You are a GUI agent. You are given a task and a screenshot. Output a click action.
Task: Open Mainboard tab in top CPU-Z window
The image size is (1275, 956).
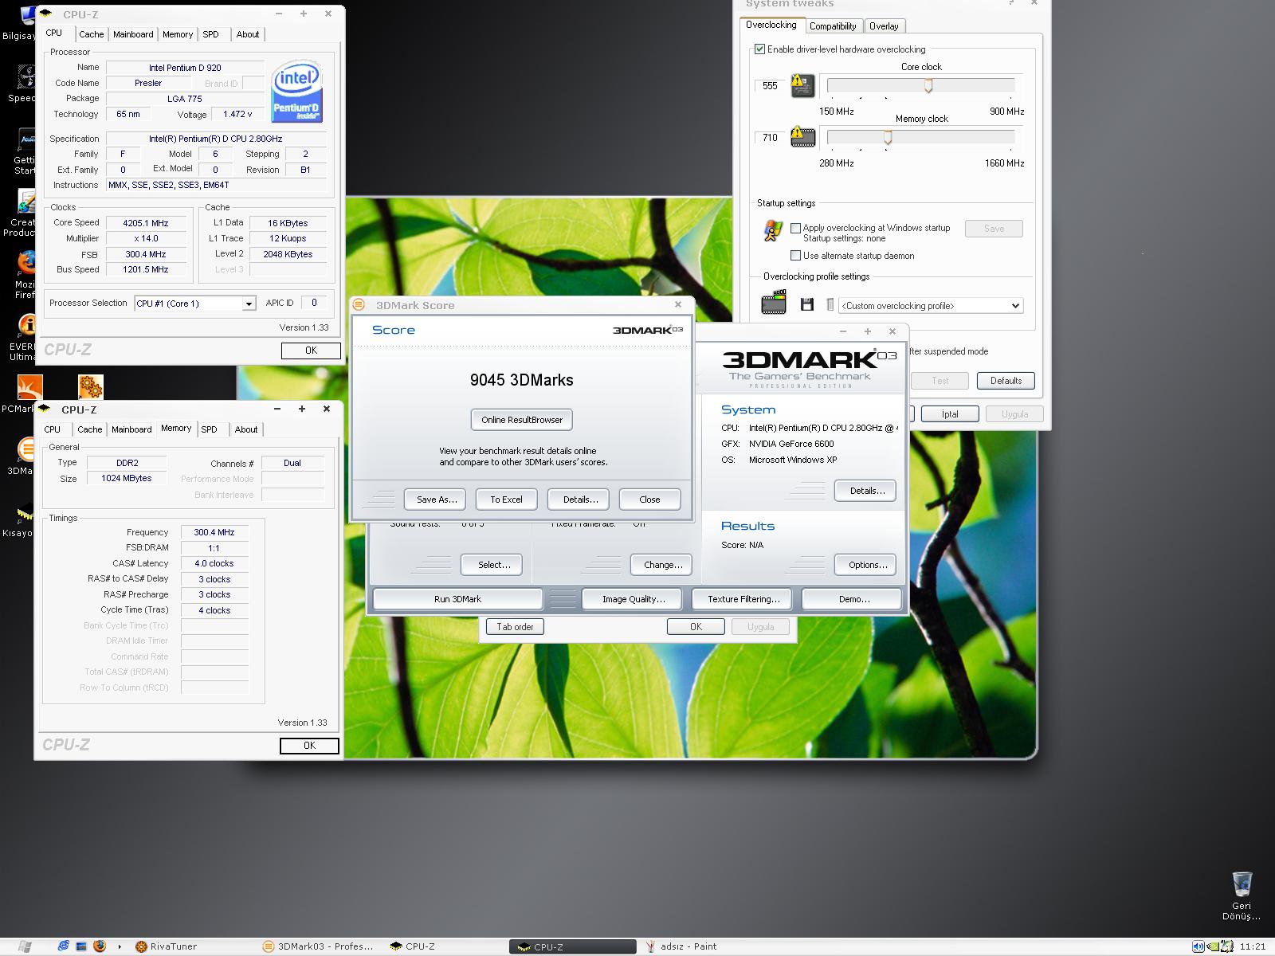click(x=133, y=34)
